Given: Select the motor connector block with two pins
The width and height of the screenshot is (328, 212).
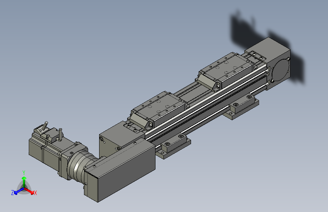Looking at the screenshot, I should [x=52, y=134].
